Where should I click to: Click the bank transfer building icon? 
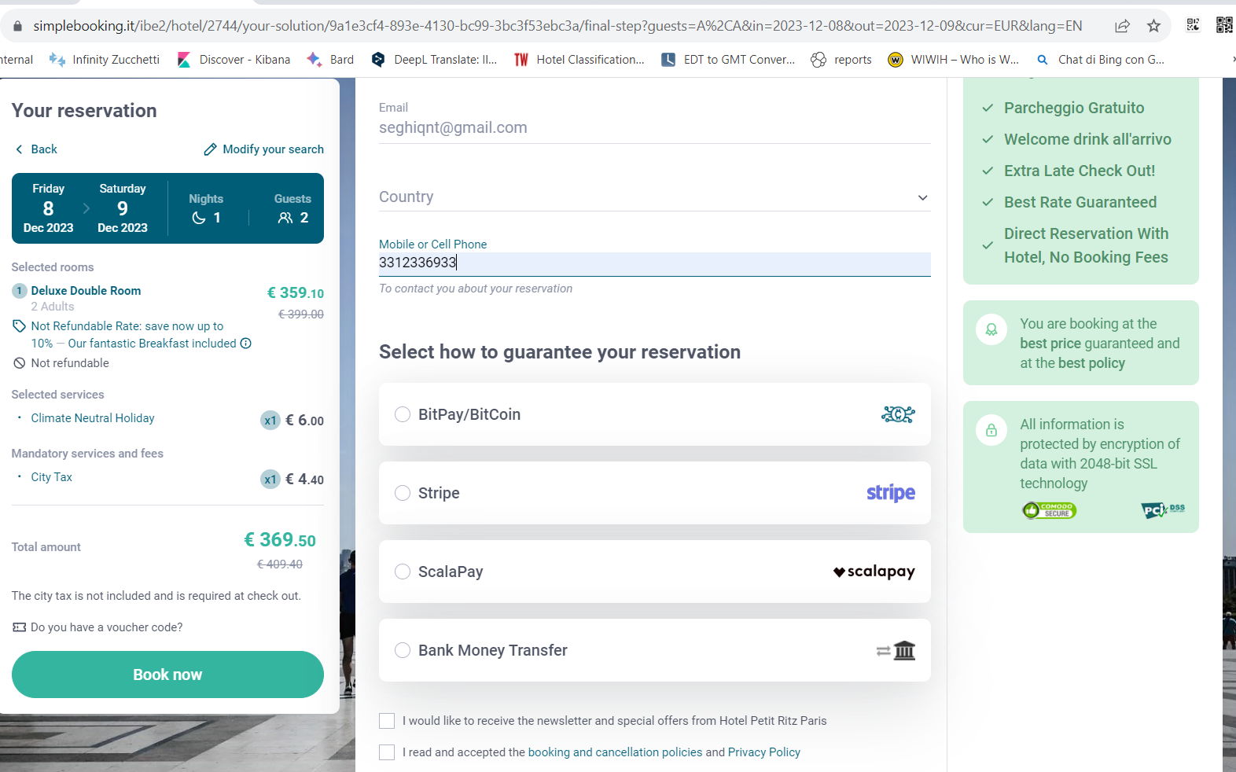coord(904,650)
